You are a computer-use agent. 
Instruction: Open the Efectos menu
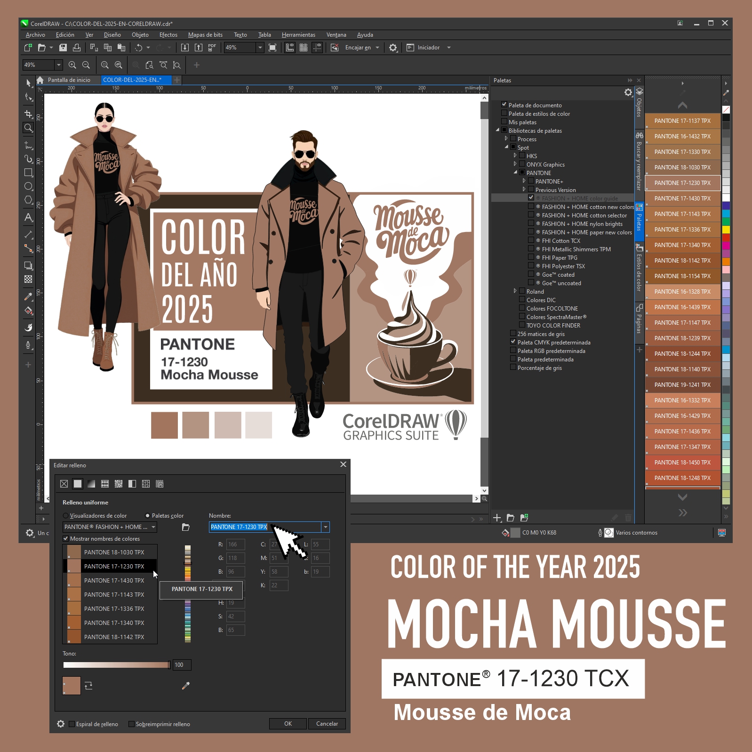(168, 35)
